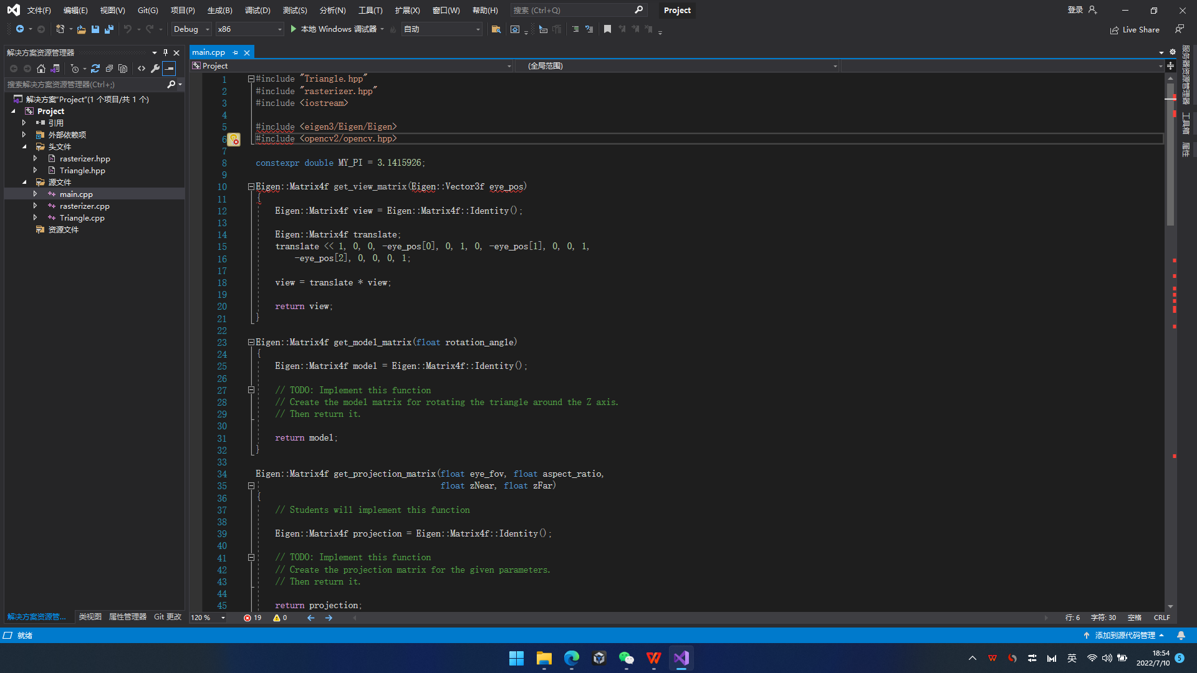Open the 调试(D) menu

coord(257,10)
